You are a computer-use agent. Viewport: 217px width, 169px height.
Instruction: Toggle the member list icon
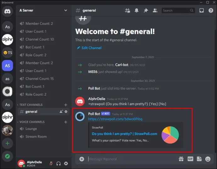coord(155,10)
